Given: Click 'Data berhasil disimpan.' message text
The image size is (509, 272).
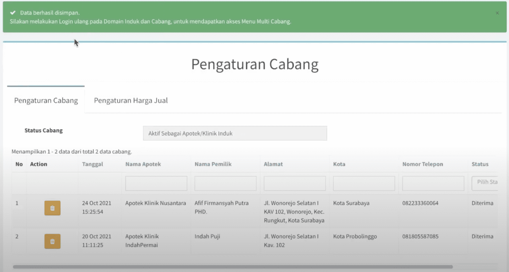Looking at the screenshot, I should click(50, 13).
